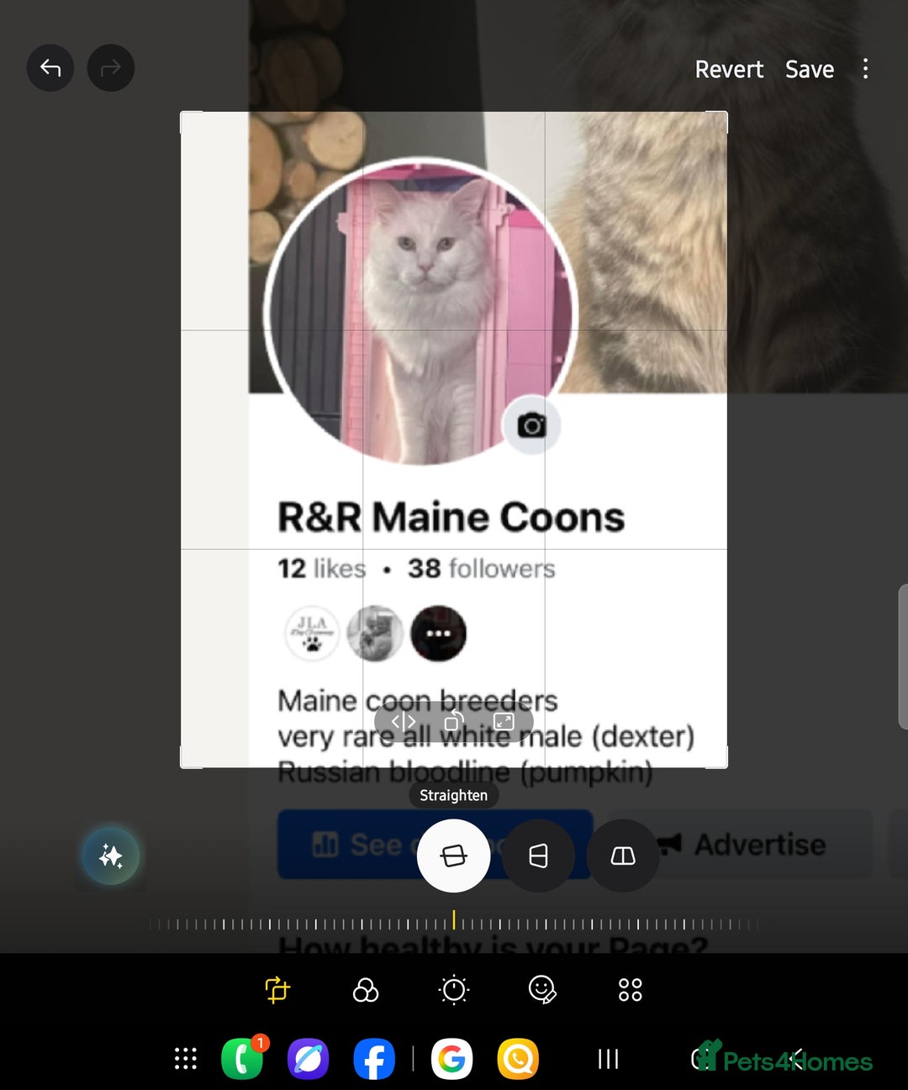Open the AI sparkle edit button
908x1090 pixels.
111,856
